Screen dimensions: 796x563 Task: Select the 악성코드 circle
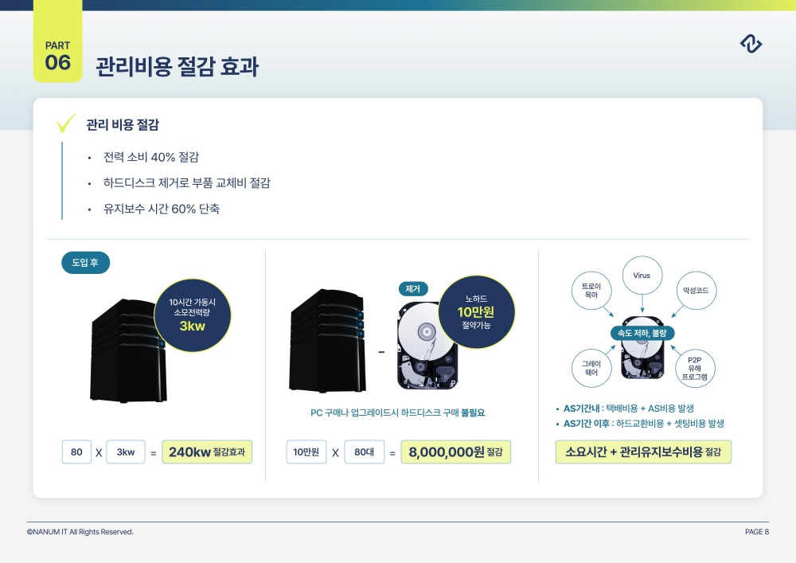click(x=696, y=291)
